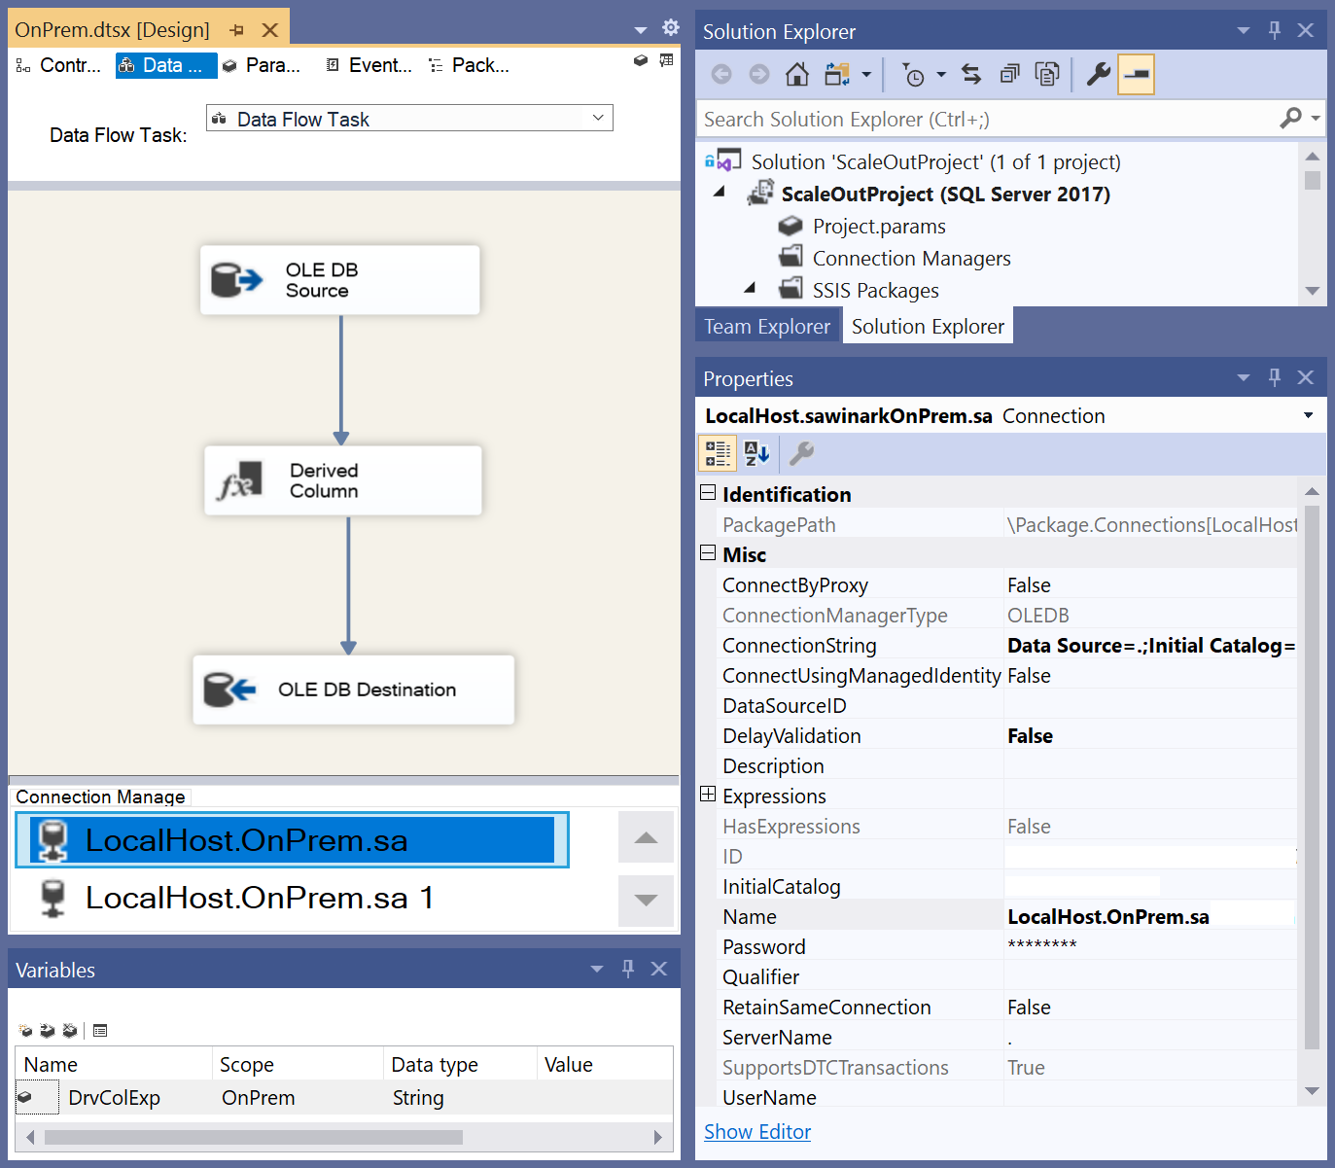Click the Show Editor link
The height and width of the screenshot is (1168, 1335).
point(757,1131)
